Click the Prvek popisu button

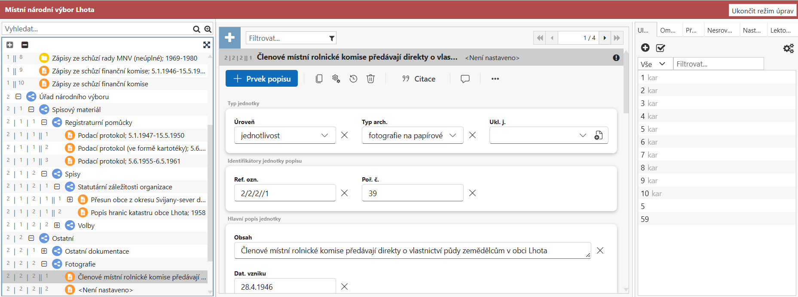(x=261, y=79)
